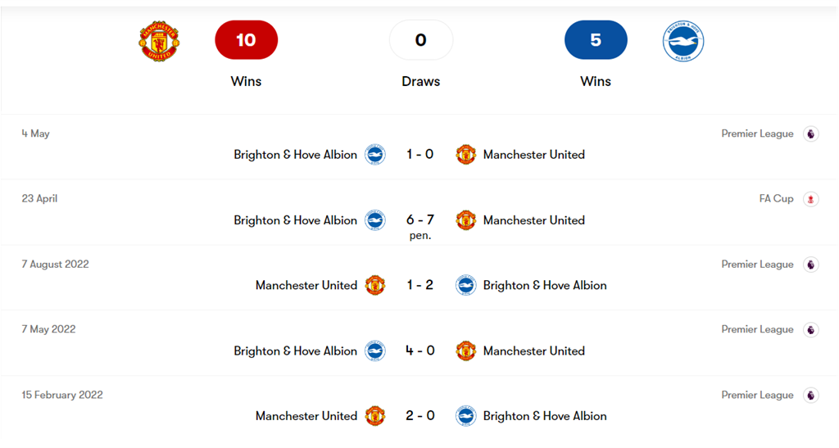Click the Premier League icon for 7 August 2022 match
The image size is (839, 448).
[x=810, y=264]
